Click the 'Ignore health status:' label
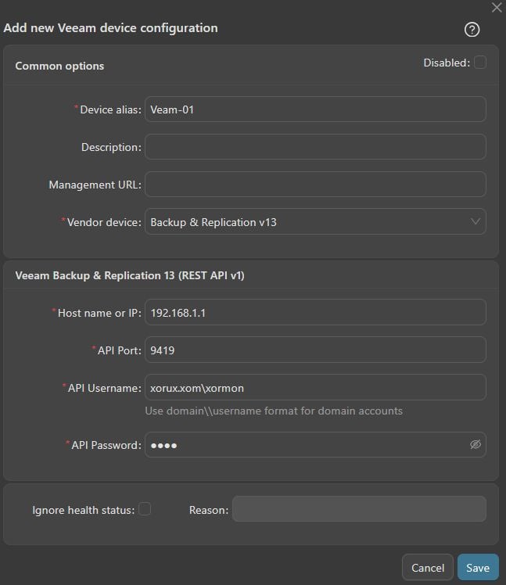 click(x=84, y=510)
